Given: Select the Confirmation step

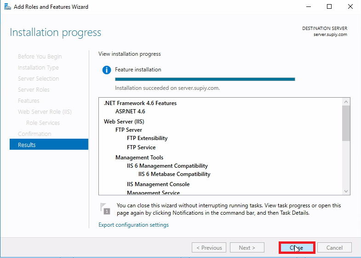Looking at the screenshot, I should 34,134.
